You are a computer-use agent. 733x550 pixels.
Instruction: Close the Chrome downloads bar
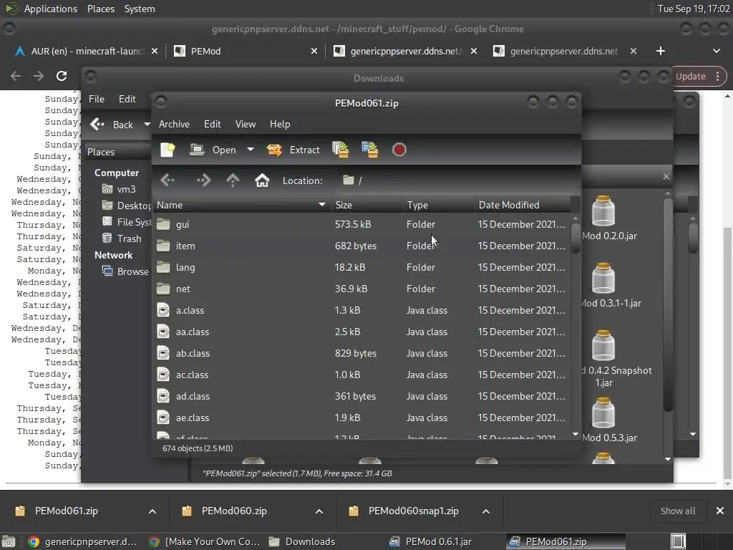(x=720, y=511)
